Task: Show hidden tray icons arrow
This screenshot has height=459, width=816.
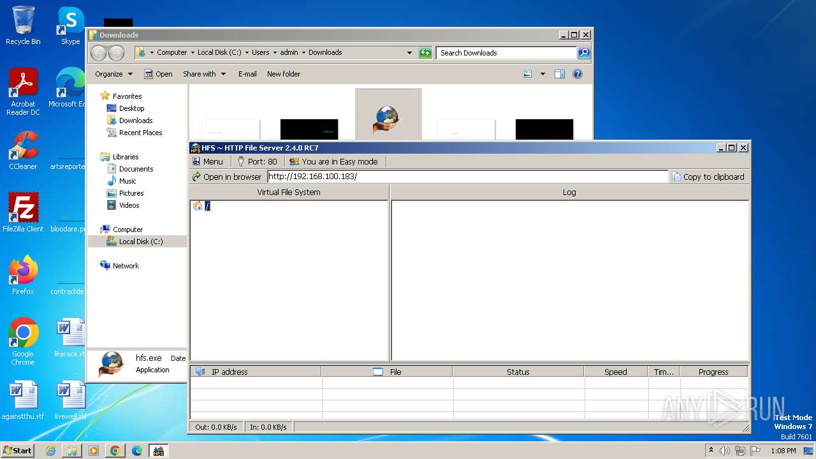Action: [711, 450]
